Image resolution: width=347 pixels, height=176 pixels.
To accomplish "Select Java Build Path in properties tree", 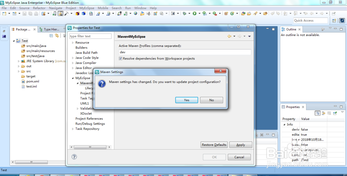I will pos(86,53).
